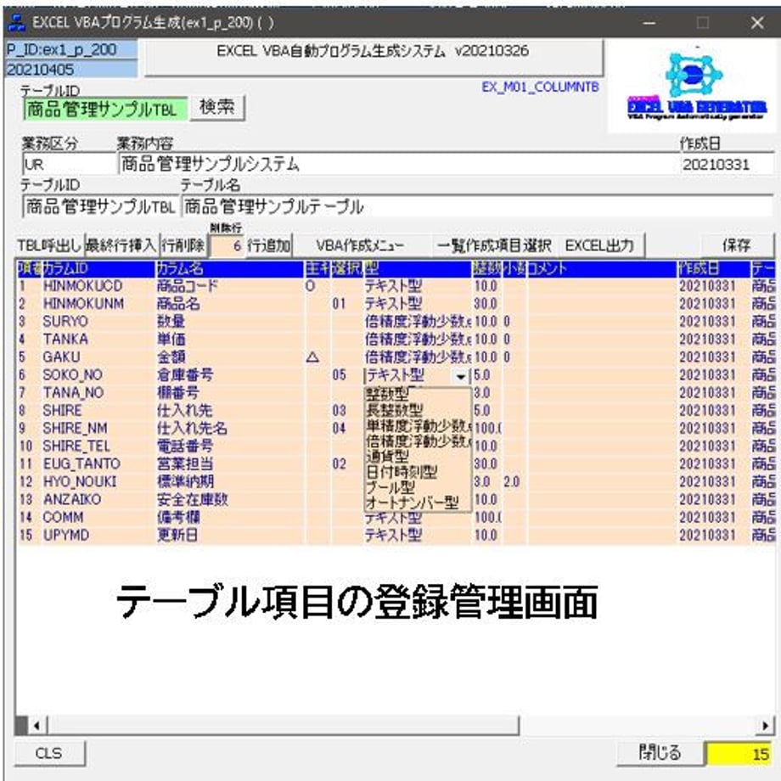Viewport: 781px width, 781px height.
Task: Click the 作成日 field 20210331
Action: 727,164
